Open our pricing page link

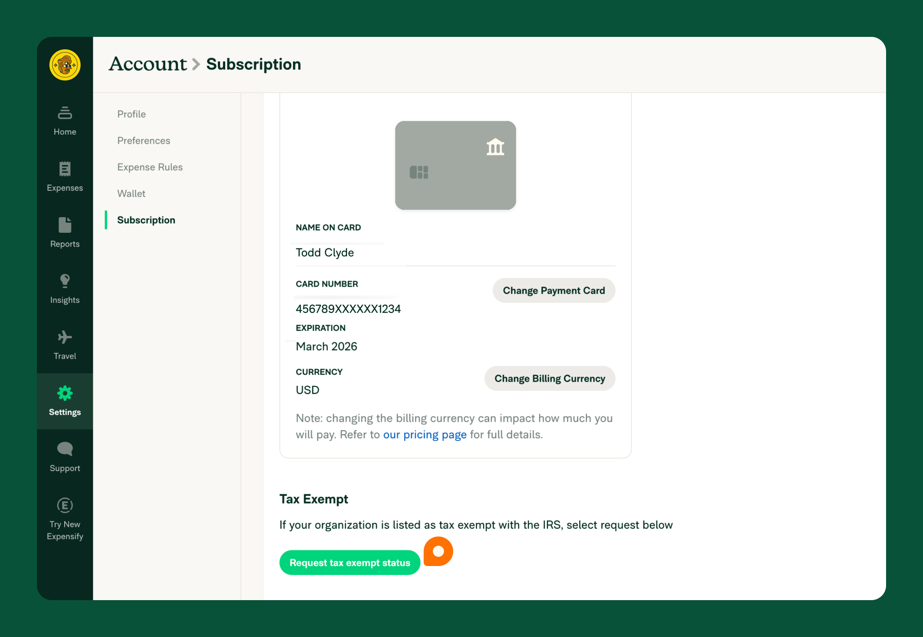coord(425,434)
